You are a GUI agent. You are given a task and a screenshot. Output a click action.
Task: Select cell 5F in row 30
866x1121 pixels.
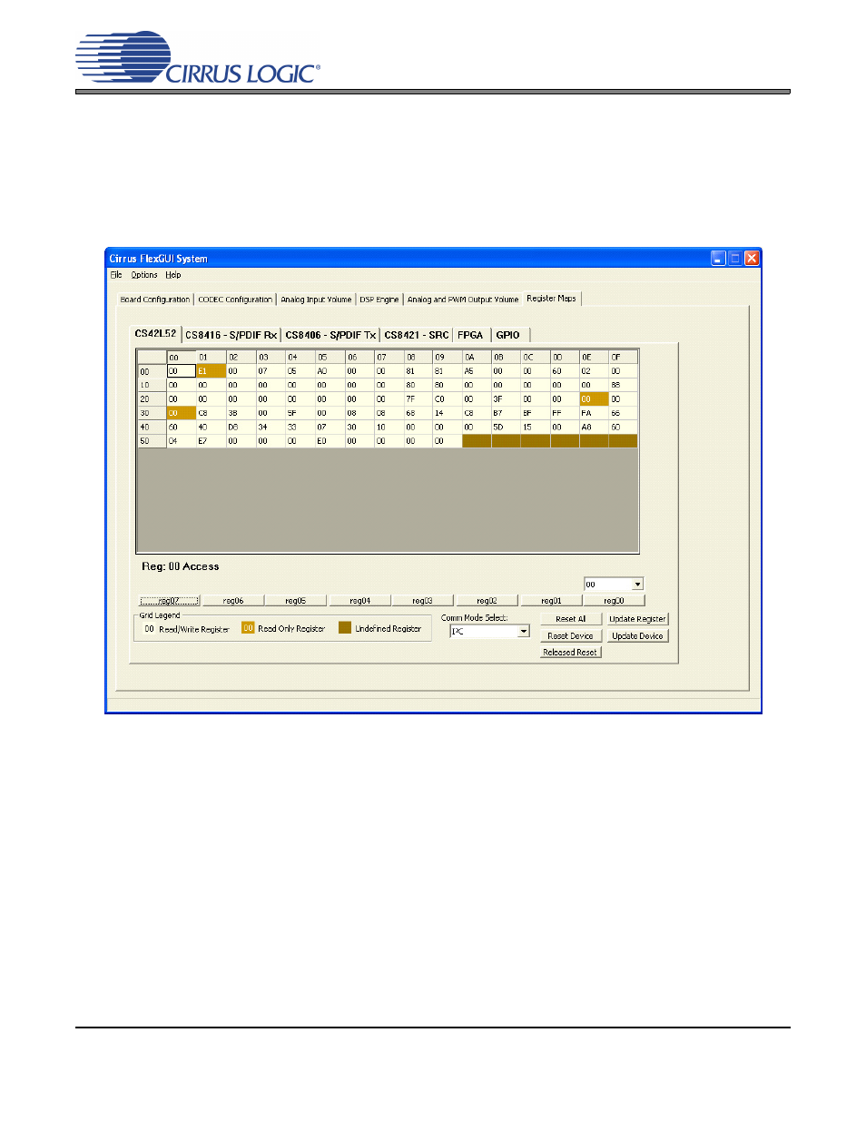point(300,413)
